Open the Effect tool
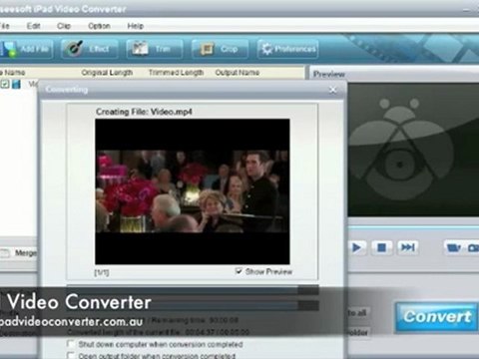The height and width of the screenshot is (359, 479). (90, 49)
